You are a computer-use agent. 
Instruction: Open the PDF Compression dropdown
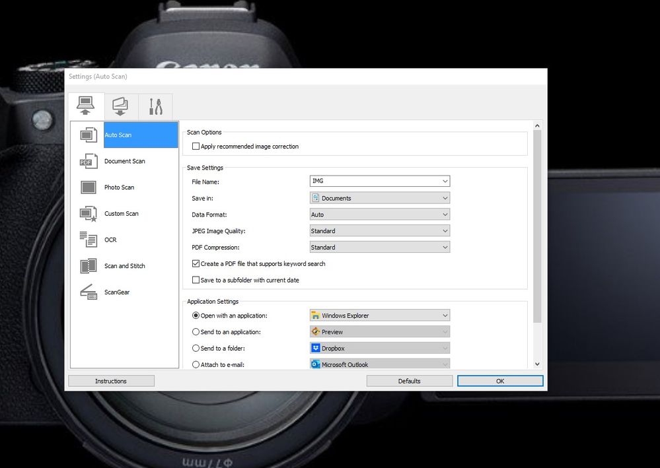pos(380,248)
